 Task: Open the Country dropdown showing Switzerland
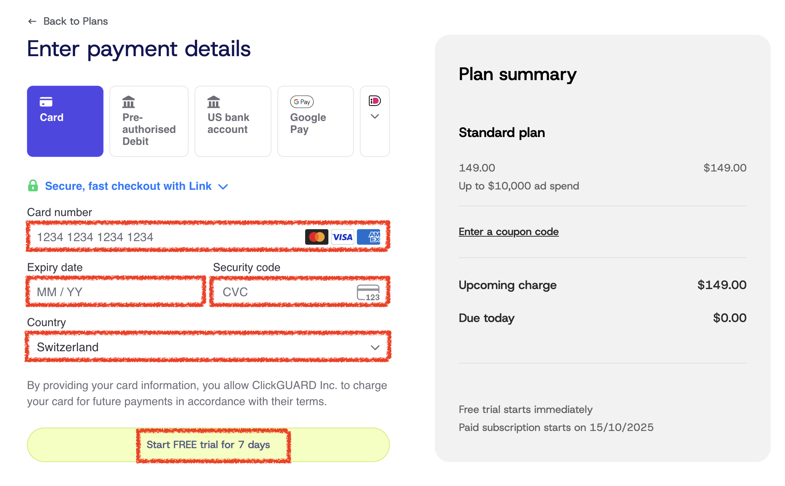coord(208,347)
